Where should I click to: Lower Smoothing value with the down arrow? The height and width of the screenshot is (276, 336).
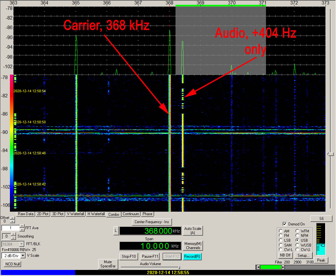point(13,238)
